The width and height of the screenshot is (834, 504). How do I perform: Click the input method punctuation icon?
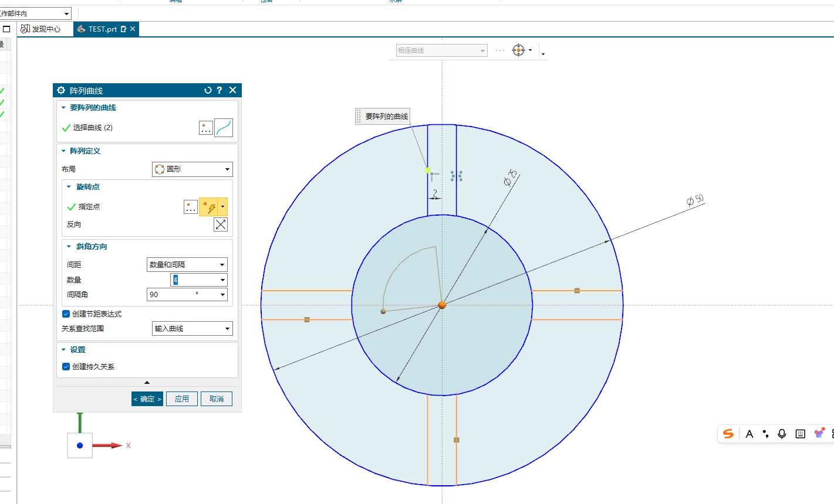[766, 434]
